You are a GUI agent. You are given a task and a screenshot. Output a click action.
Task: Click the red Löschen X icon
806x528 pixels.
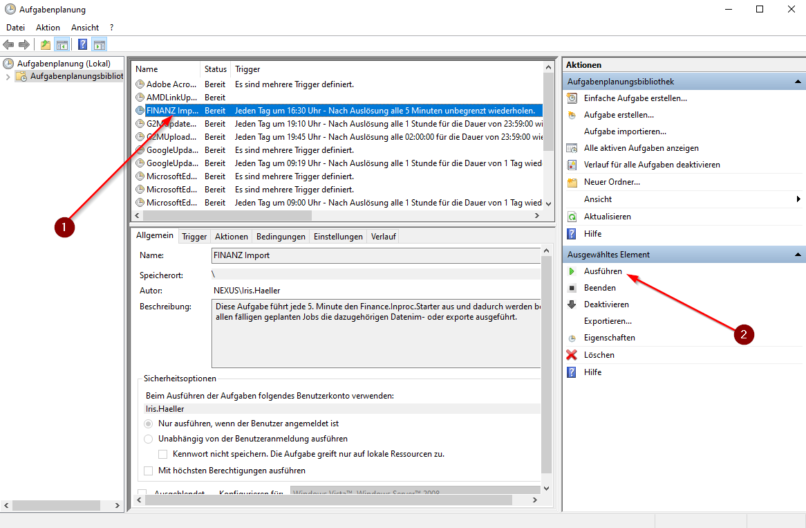572,355
